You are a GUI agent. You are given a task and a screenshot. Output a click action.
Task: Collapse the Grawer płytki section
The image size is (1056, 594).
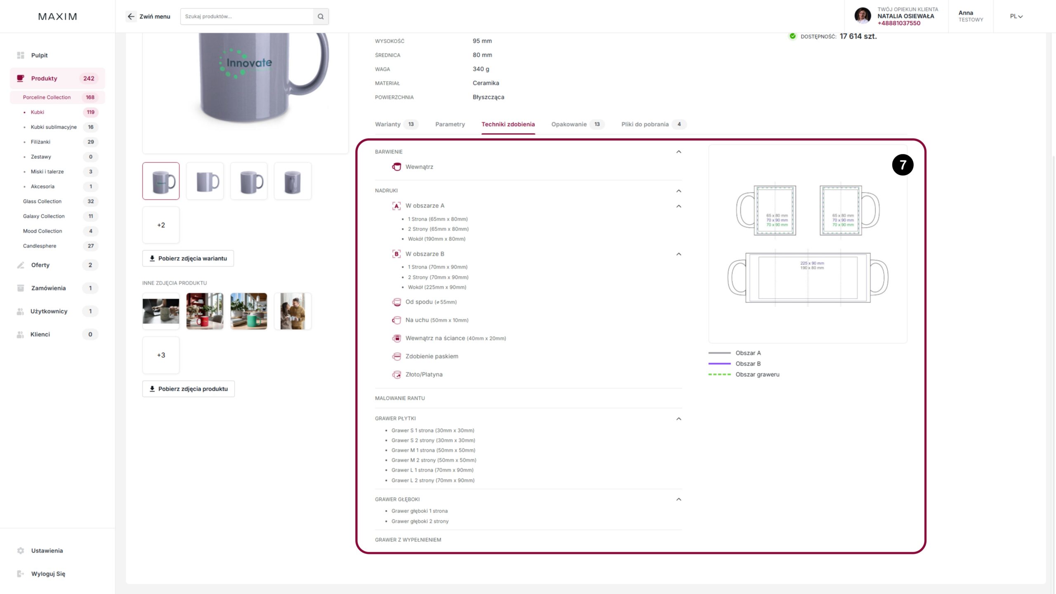pyautogui.click(x=679, y=419)
